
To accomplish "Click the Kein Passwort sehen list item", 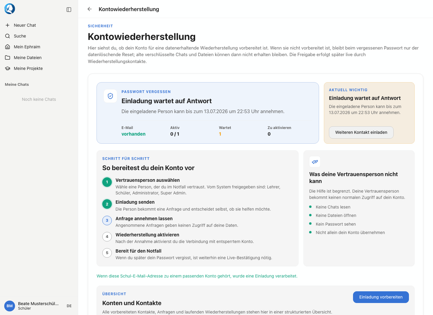I will click(x=336, y=224).
